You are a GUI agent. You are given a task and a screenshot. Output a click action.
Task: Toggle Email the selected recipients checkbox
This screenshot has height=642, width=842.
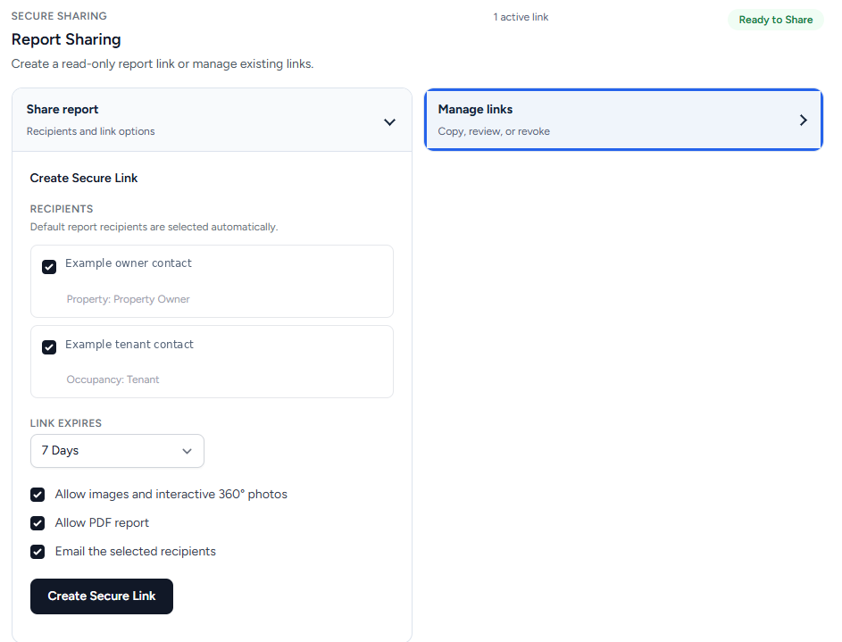click(x=38, y=551)
